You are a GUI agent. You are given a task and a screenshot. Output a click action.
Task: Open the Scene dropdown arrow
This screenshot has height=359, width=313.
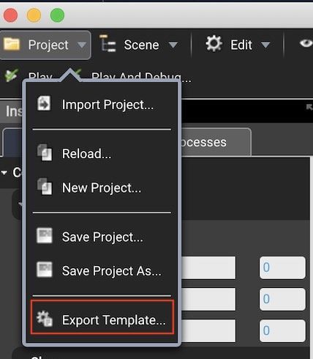[173, 45]
